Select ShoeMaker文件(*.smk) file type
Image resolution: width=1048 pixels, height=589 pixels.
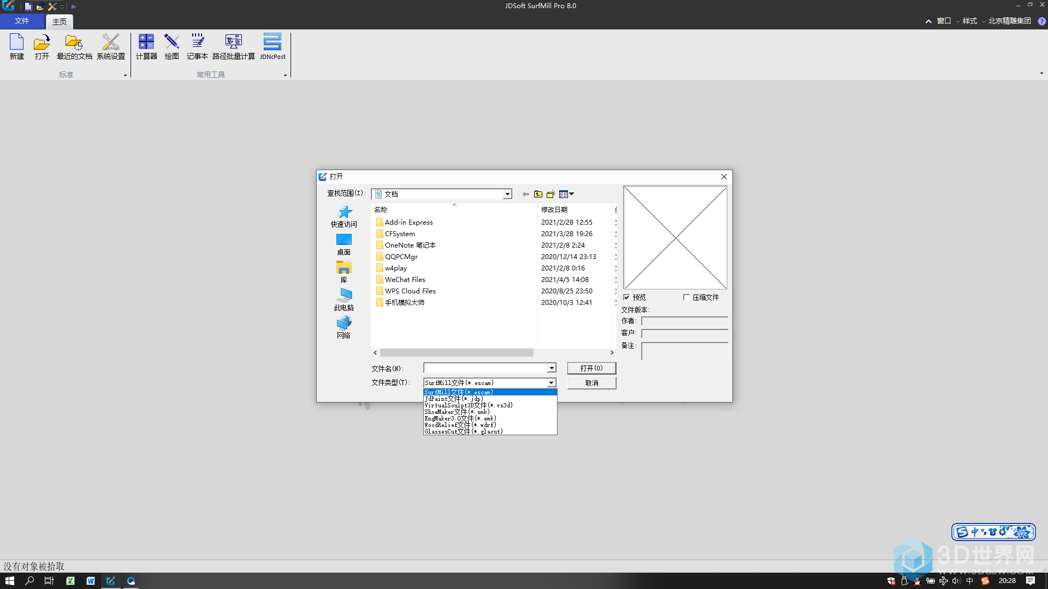490,412
